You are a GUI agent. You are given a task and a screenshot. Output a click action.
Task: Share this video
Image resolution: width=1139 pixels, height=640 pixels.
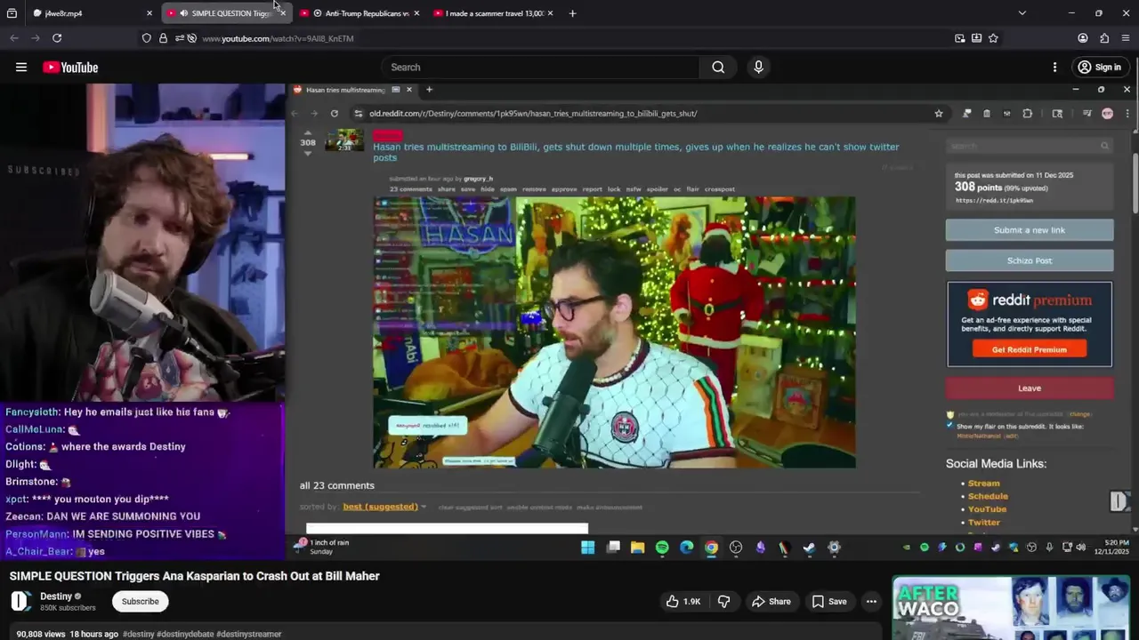[x=771, y=602]
